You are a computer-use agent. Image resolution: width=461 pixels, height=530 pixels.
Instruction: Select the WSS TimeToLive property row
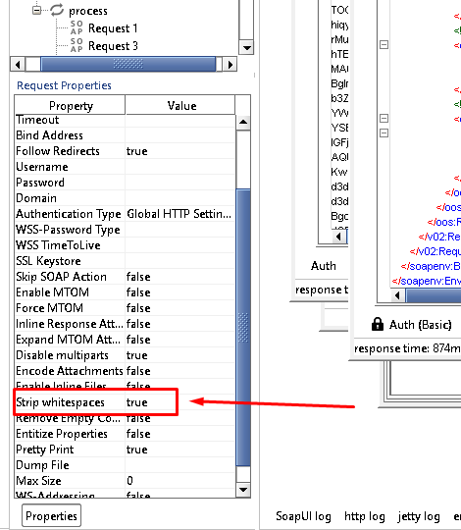[x=125, y=245]
